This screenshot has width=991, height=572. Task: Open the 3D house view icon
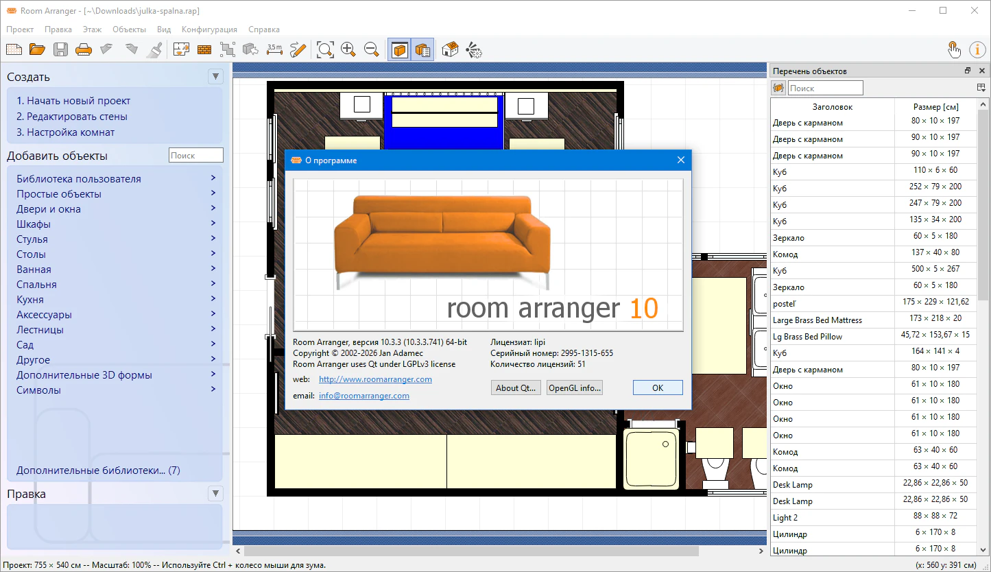point(450,49)
